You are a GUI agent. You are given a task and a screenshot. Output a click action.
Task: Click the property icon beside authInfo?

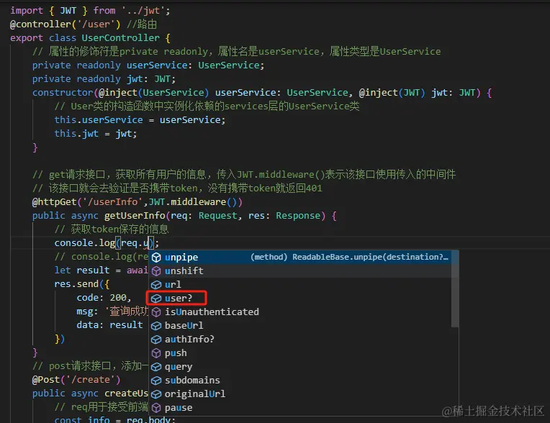[x=156, y=340]
